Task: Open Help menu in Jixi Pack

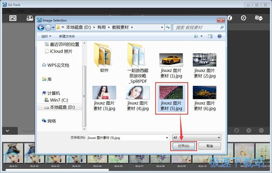Action: [x=55, y=11]
